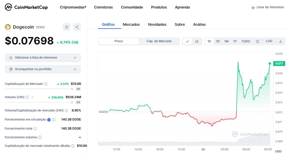Click the green 0.077 current price marker

(x=279, y=64)
